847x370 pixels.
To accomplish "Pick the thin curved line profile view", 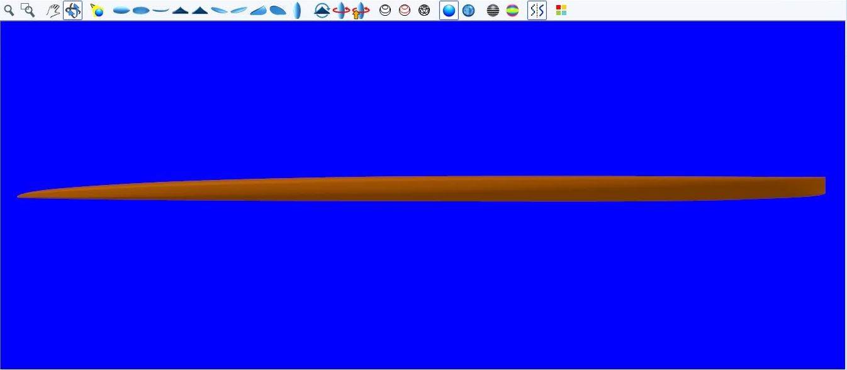I will pyautogui.click(x=161, y=10).
